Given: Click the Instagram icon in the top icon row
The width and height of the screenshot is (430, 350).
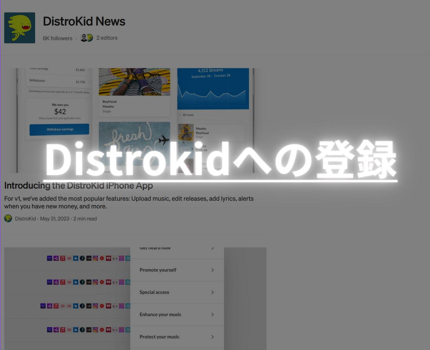Looking at the screenshot, I should pyautogui.click(x=95, y=258).
